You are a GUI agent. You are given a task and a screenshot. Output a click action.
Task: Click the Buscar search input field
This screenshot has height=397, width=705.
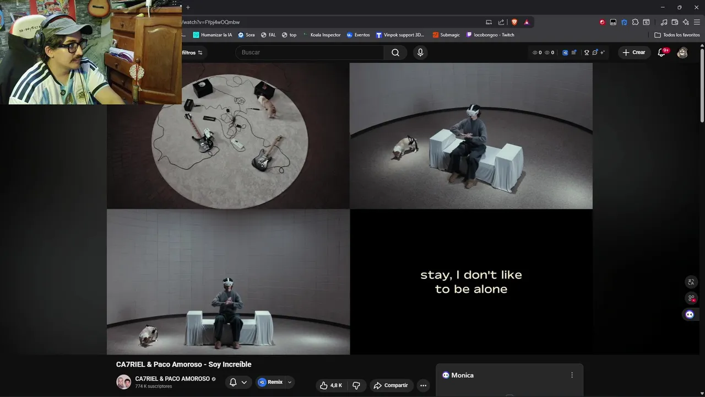(310, 52)
